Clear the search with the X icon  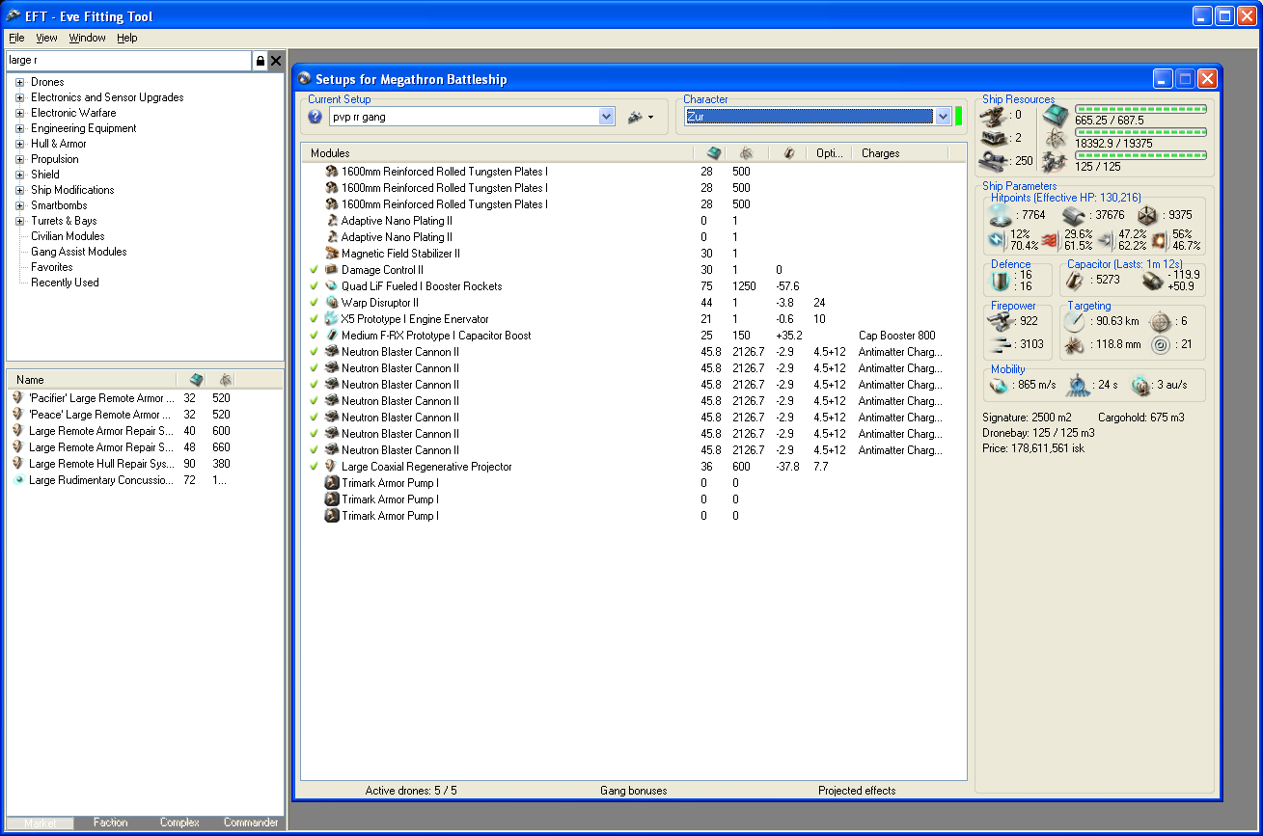point(276,61)
